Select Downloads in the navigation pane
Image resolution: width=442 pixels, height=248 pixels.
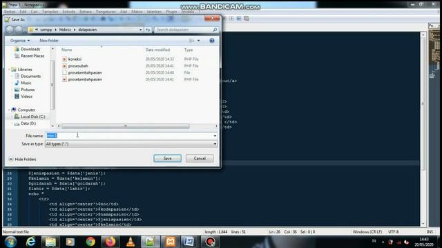30,49
